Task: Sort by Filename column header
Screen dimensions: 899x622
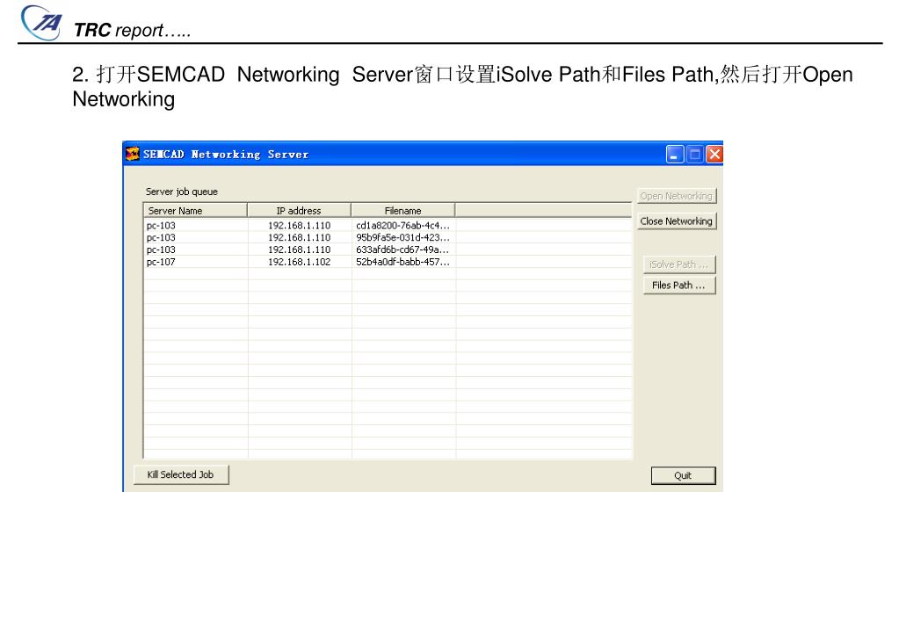Action: click(x=402, y=210)
